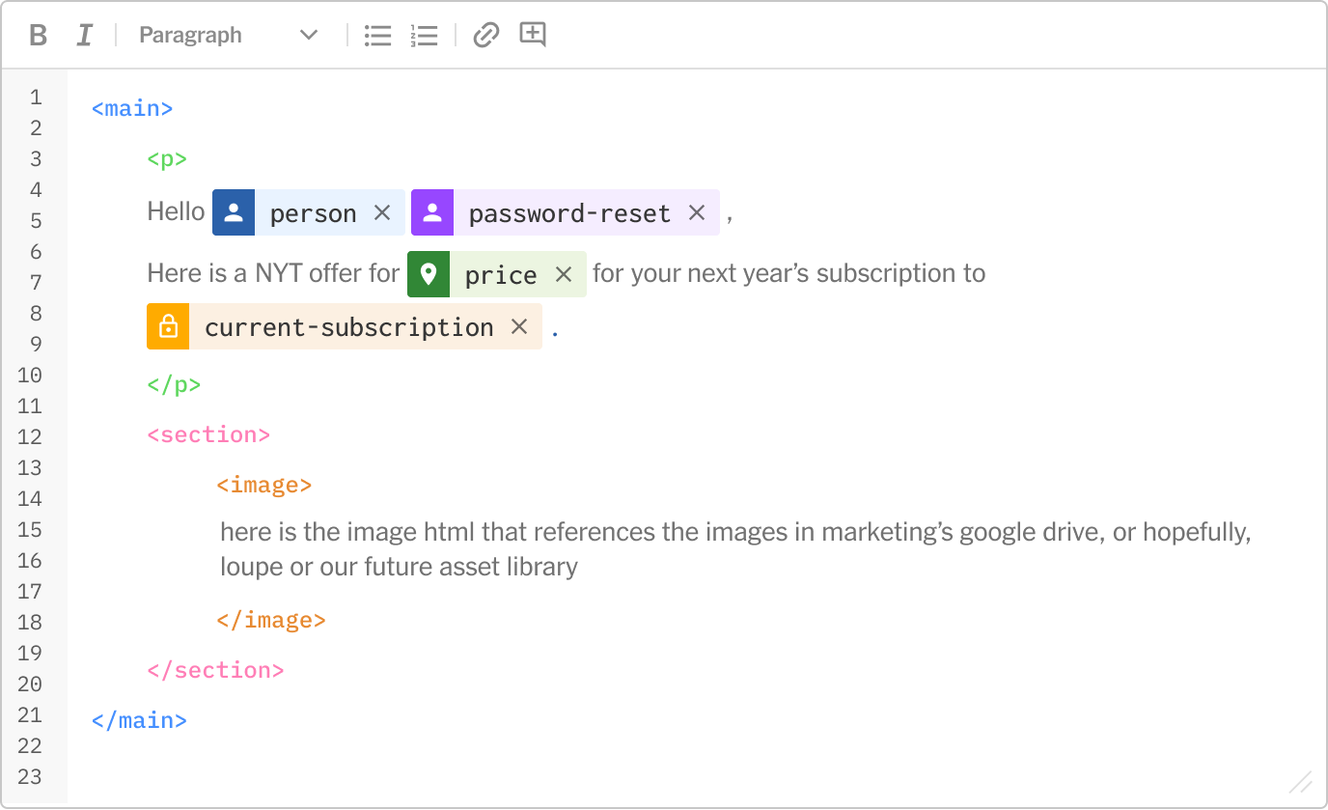Insert a hyperlink
1328x810 pixels.
pyautogui.click(x=485, y=35)
